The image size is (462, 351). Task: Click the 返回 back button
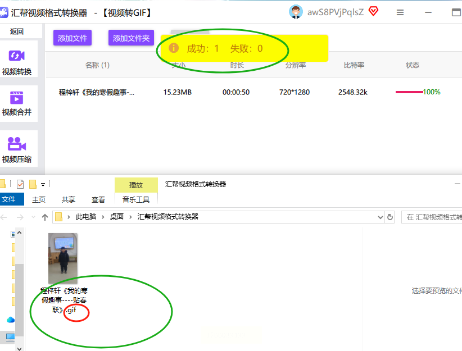click(17, 31)
